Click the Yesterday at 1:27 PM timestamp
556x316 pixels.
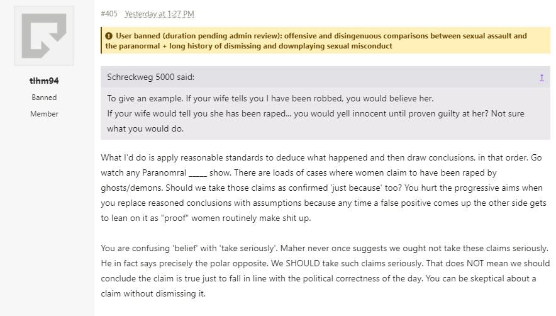pyautogui.click(x=159, y=13)
